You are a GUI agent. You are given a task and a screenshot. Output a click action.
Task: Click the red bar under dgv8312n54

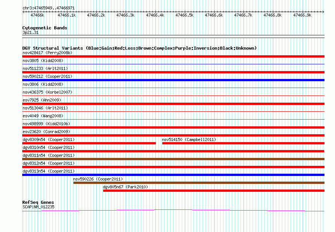173,167
